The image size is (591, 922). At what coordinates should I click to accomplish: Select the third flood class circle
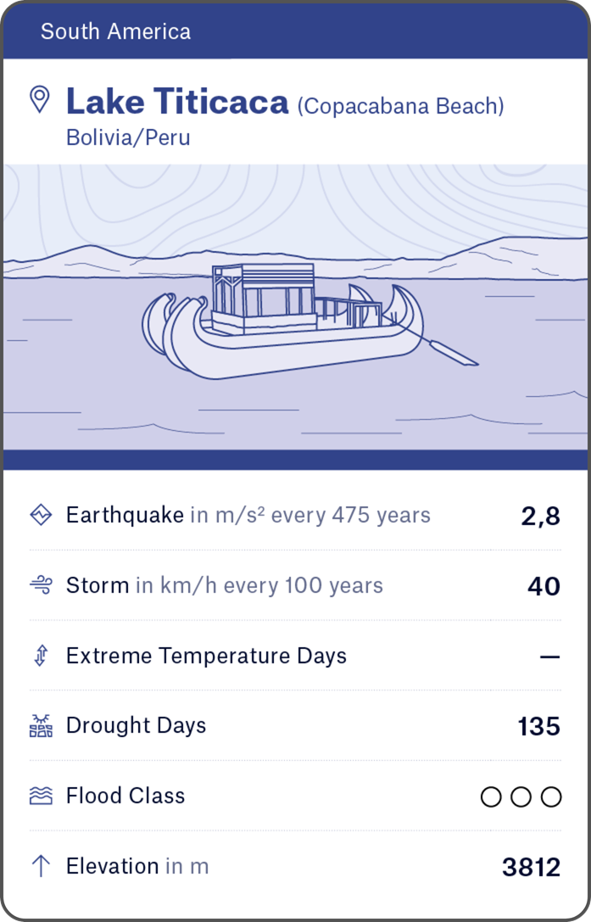tap(551, 796)
